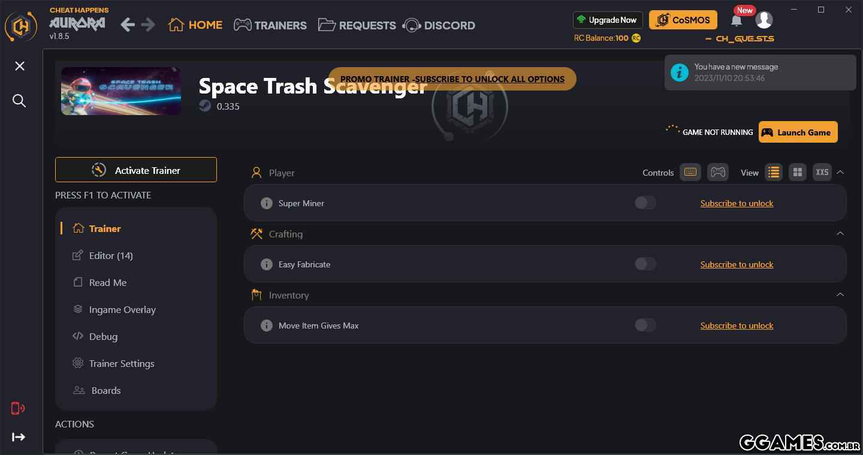863x455 pixels.
Task: Click the notification bell icon
Action: pyautogui.click(x=737, y=20)
